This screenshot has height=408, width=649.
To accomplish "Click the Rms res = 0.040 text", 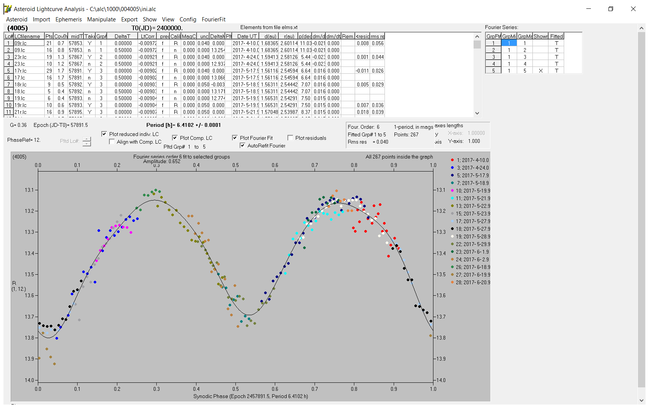I will tap(368, 142).
